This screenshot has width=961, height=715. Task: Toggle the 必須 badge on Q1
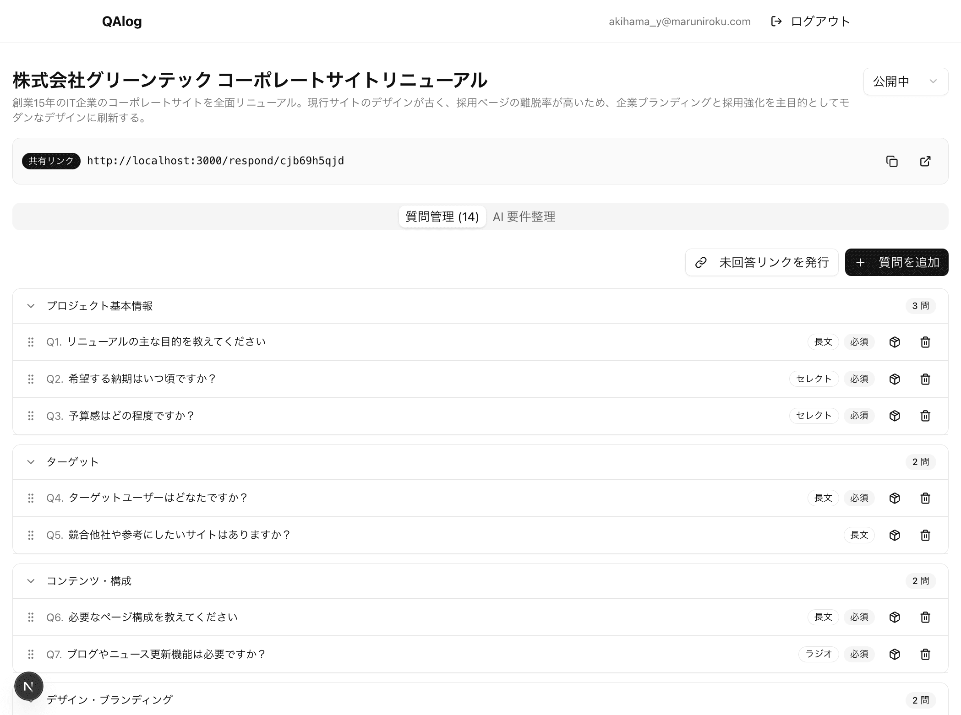pyautogui.click(x=859, y=342)
